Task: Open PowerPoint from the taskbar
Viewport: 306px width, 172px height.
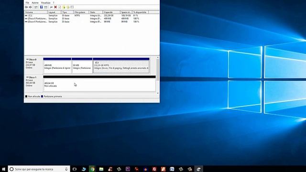Action: tap(163, 169)
